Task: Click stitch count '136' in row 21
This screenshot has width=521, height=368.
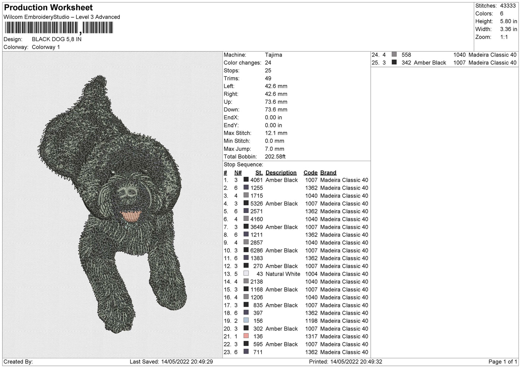Action: [258, 336]
